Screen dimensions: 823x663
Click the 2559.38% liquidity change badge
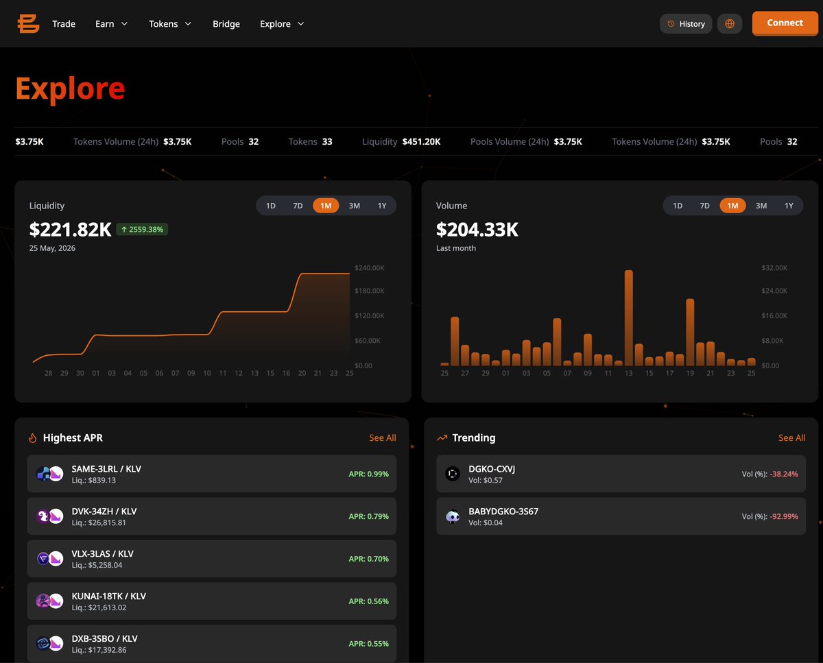click(142, 230)
